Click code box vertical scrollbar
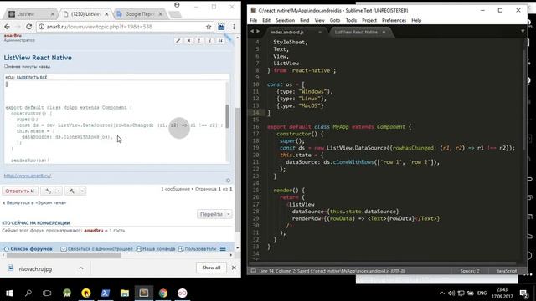The height and width of the screenshot is (301, 536). (x=227, y=116)
